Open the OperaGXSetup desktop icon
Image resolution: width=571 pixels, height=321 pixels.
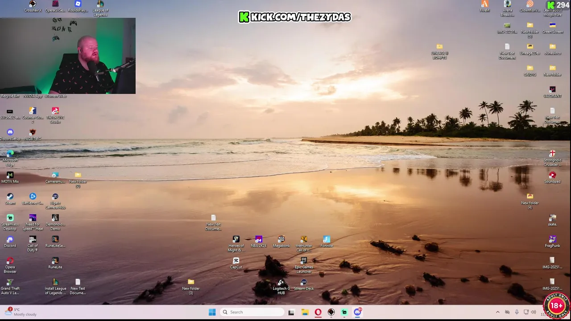point(55,7)
